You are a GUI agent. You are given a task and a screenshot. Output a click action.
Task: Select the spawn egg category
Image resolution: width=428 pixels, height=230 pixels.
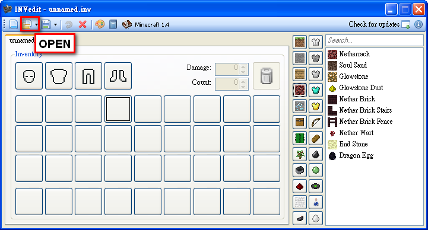[x=316, y=218]
